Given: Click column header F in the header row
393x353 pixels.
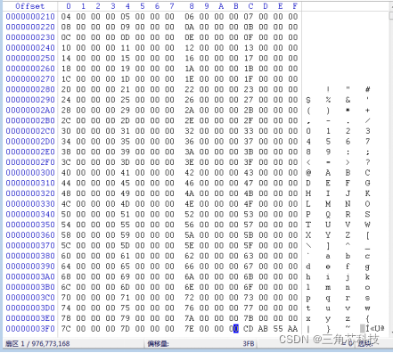Looking at the screenshot, I should pos(295,6).
